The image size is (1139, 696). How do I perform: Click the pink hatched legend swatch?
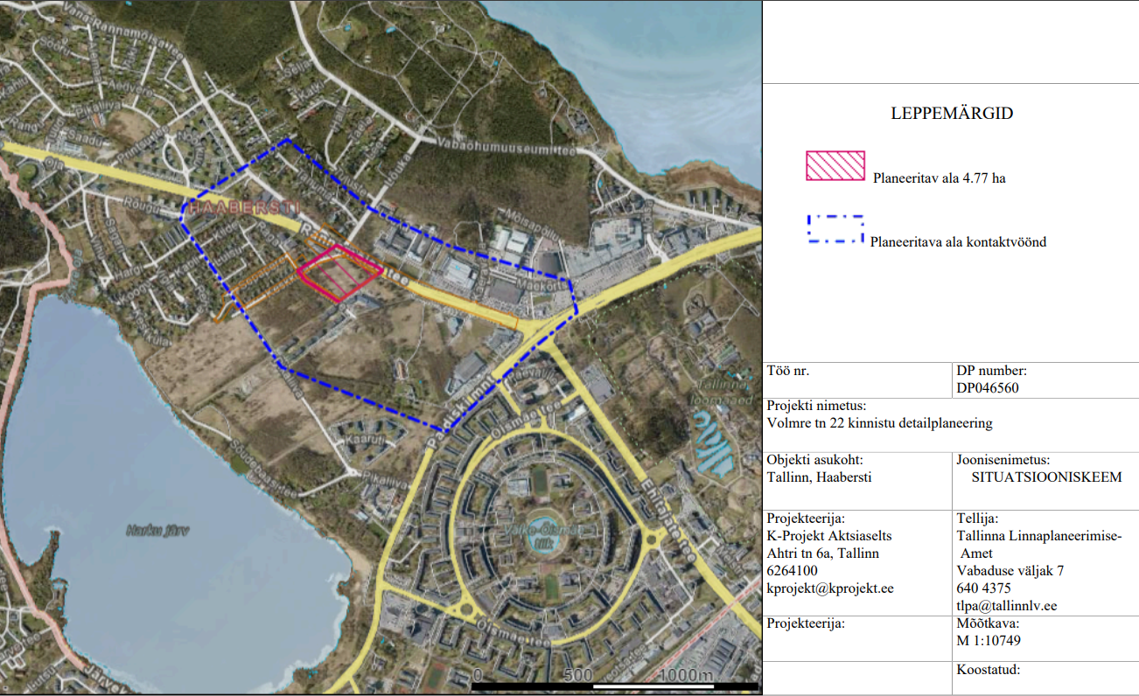pos(835,165)
